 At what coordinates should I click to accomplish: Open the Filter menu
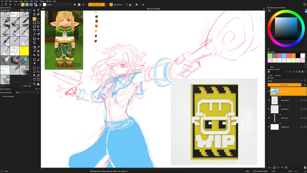point(31,1)
